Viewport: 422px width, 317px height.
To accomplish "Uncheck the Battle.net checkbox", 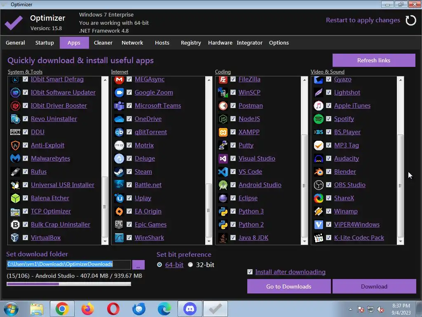I will tap(129, 185).
